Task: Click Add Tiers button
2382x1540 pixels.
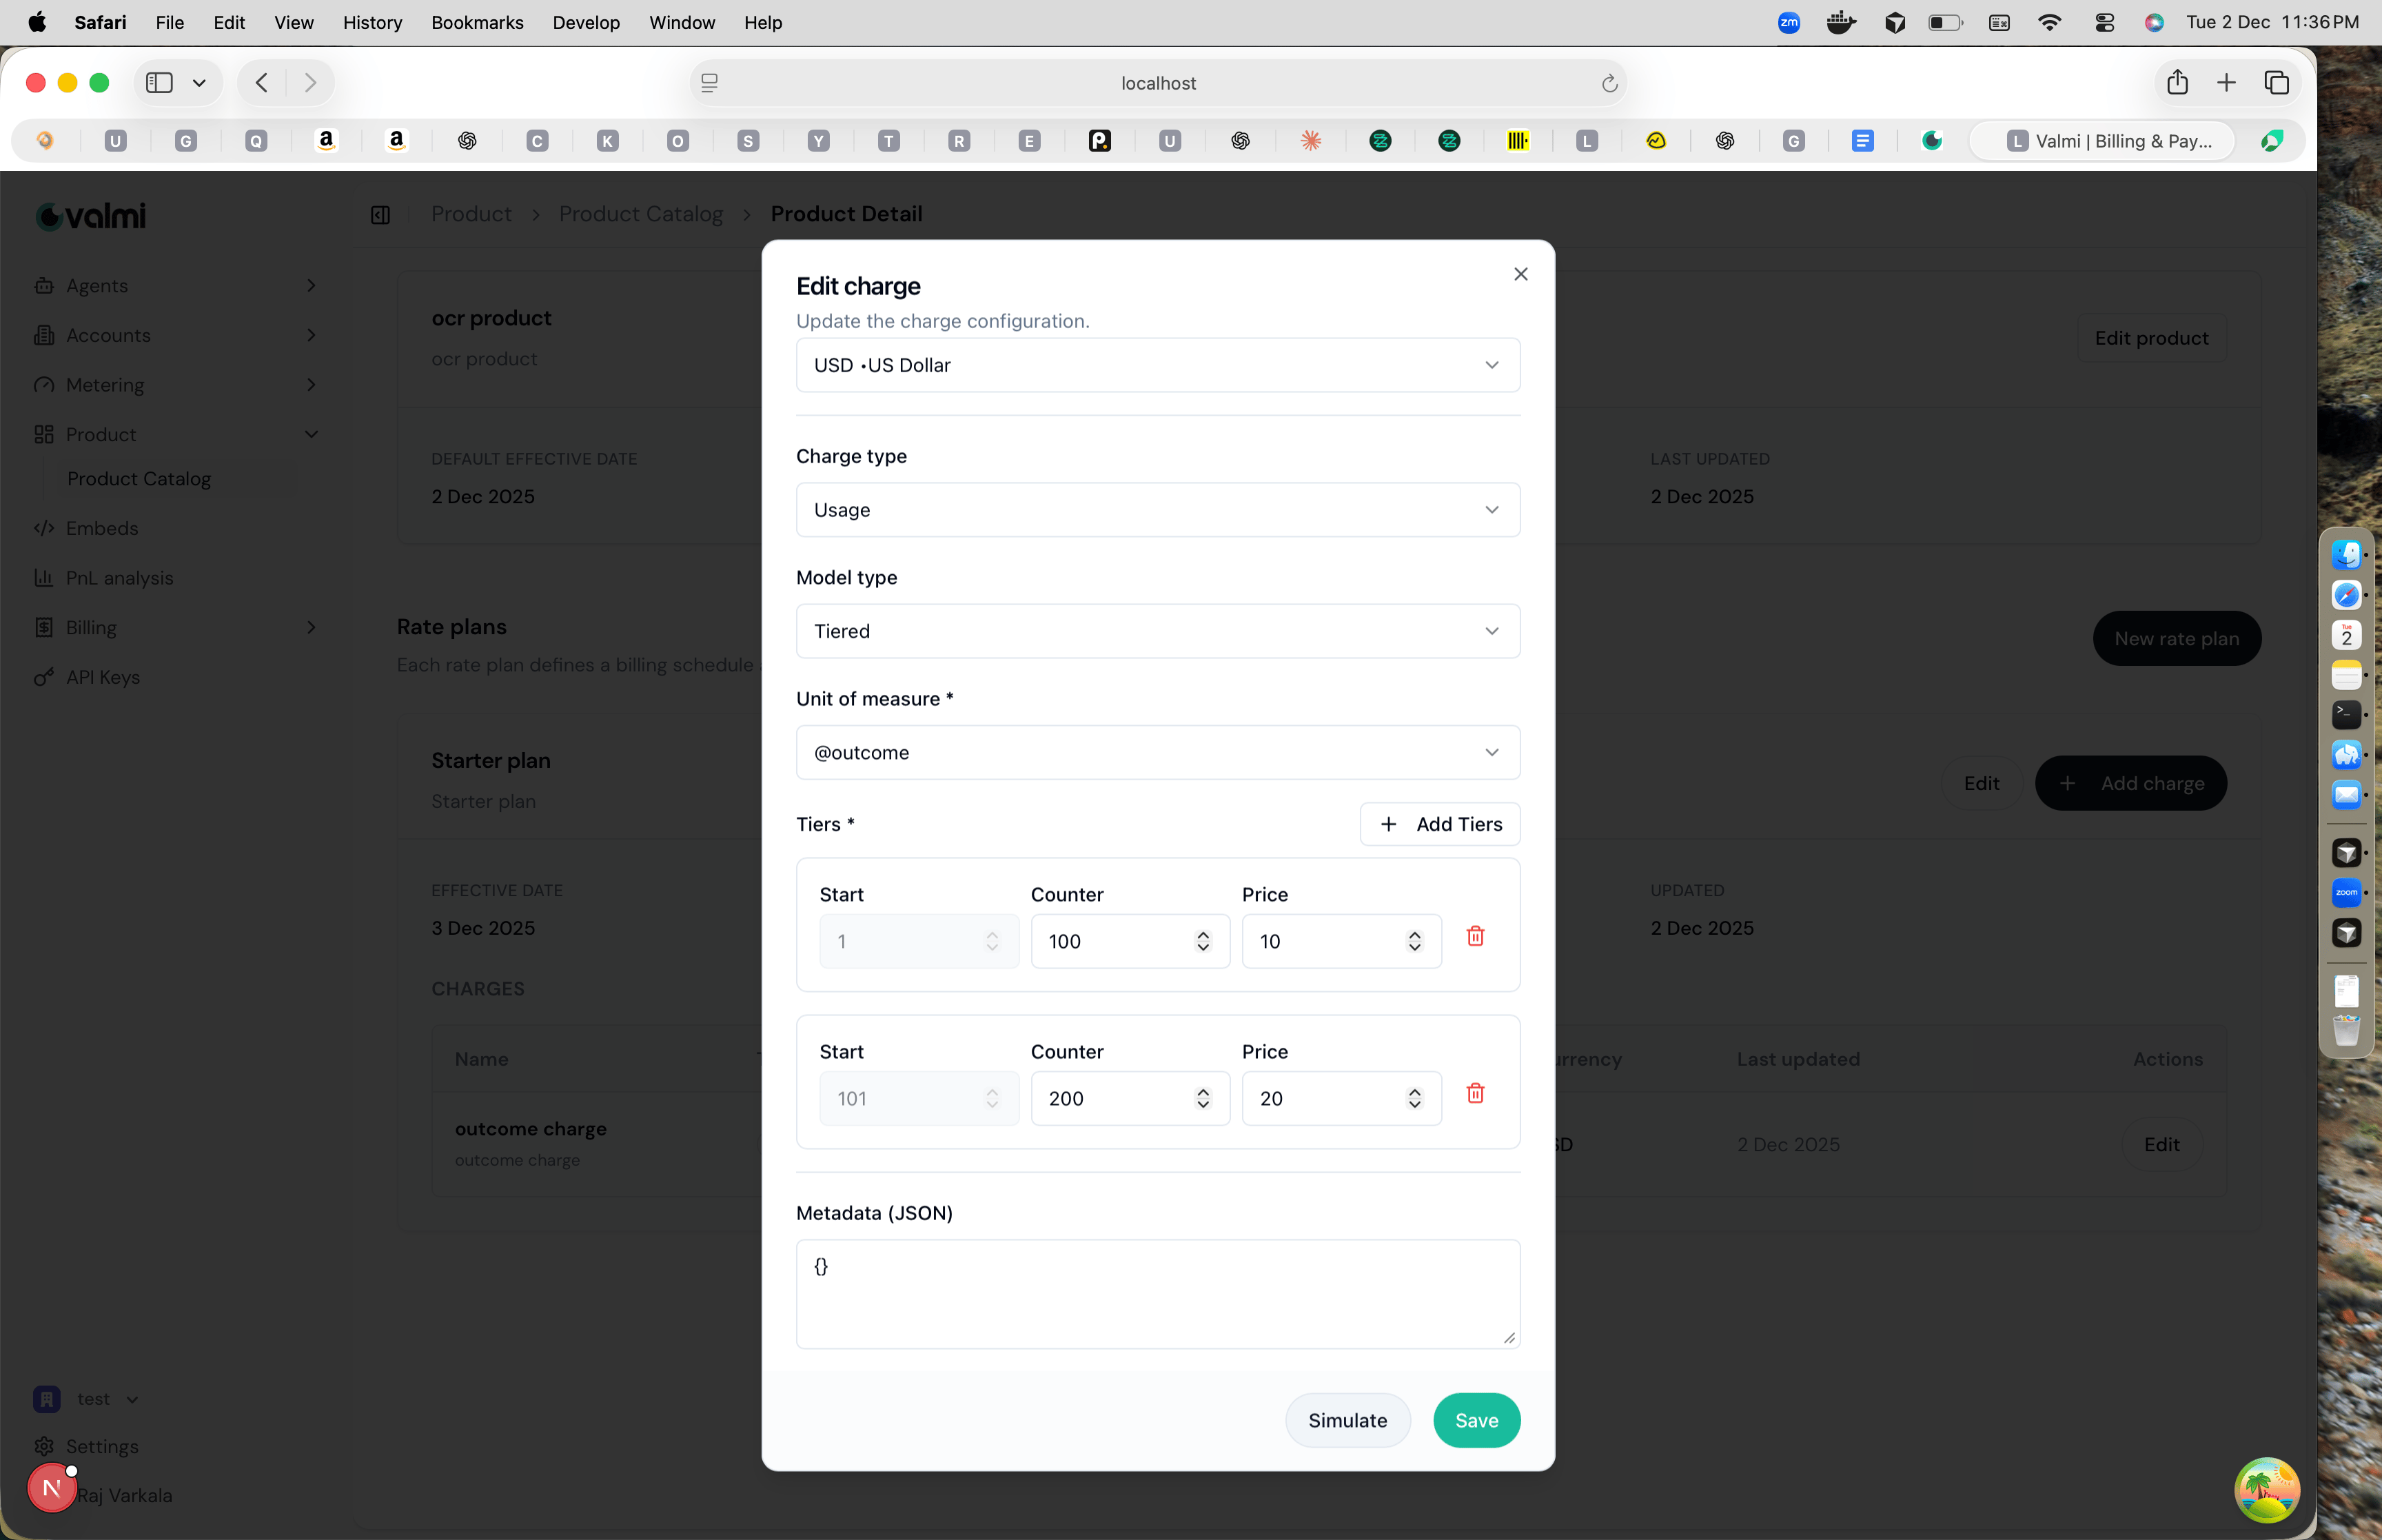Action: [1439, 824]
